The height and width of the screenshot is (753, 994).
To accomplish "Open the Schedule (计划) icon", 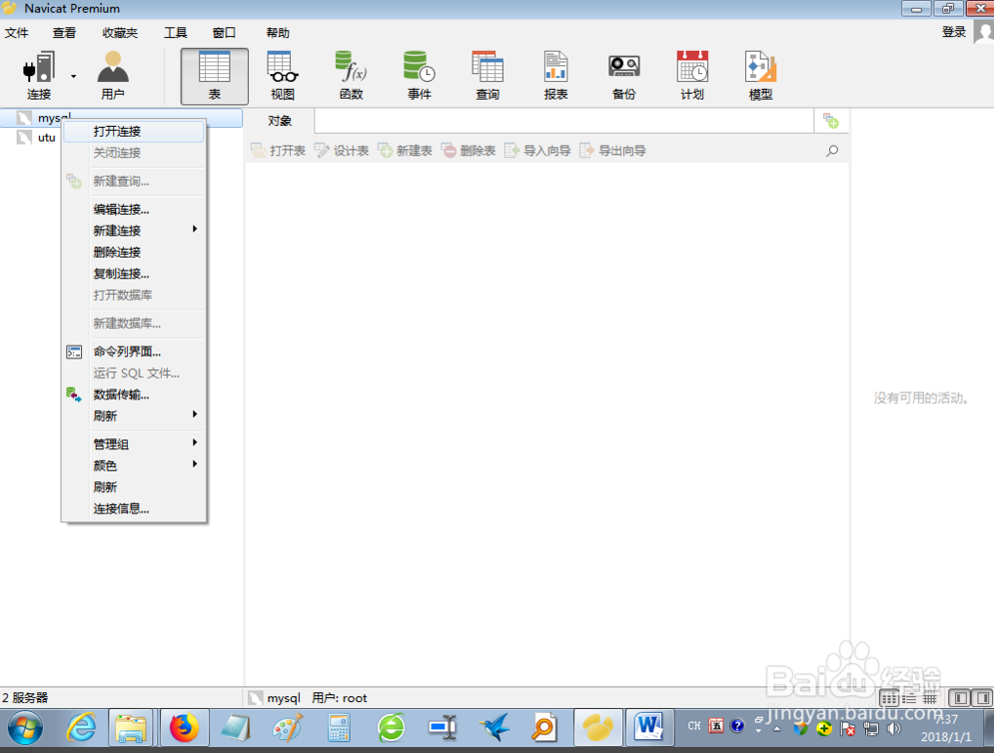I will 692,76.
